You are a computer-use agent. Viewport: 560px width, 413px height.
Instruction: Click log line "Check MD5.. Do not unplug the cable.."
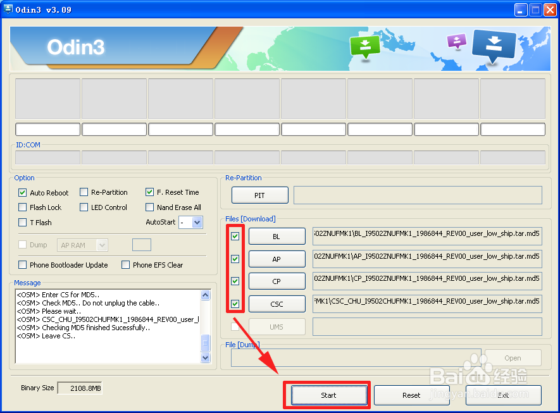tap(88, 303)
